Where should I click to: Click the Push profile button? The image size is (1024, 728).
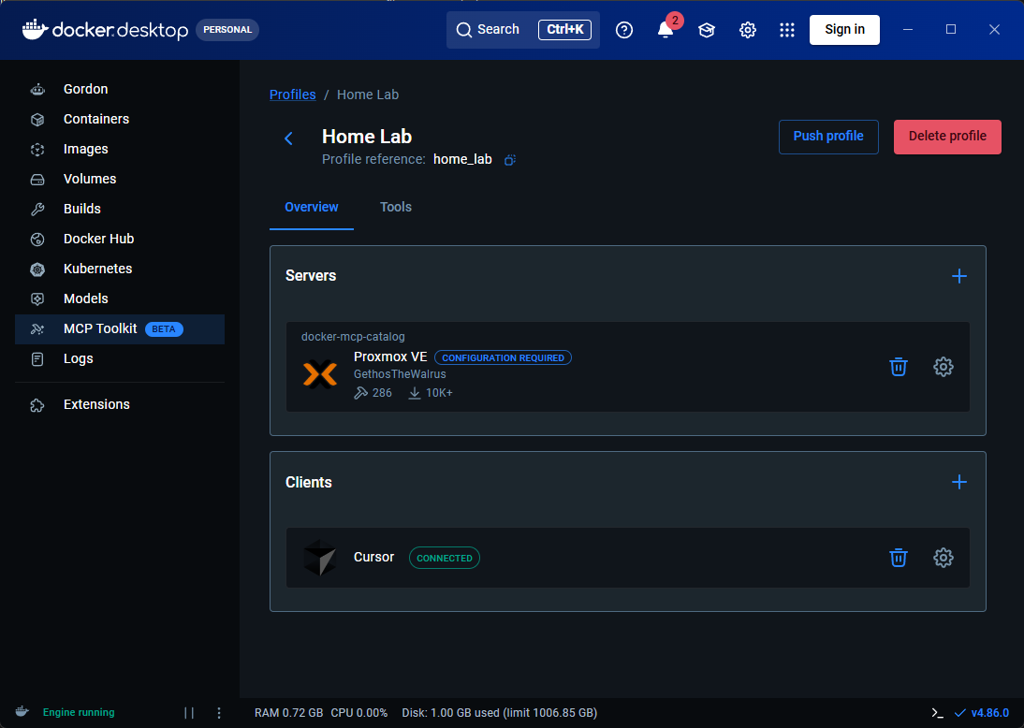coord(828,137)
